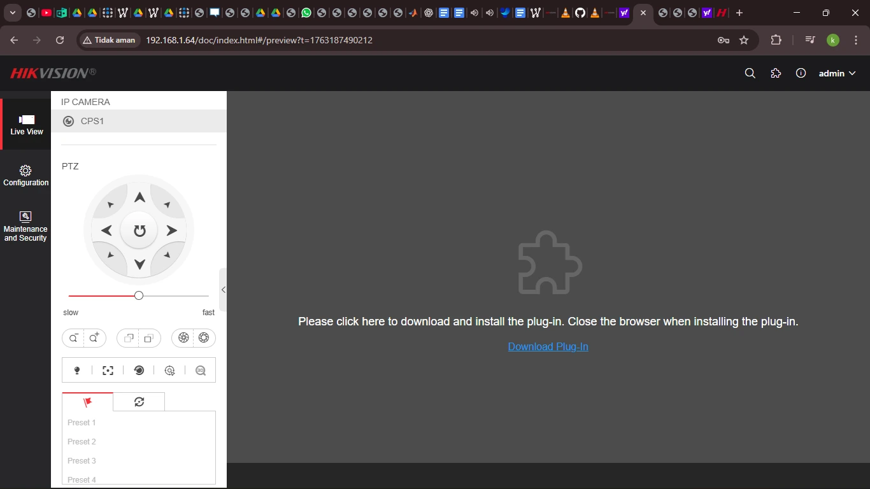Click the lens initialization icon
Image resolution: width=870 pixels, height=489 pixels.
pos(139,371)
